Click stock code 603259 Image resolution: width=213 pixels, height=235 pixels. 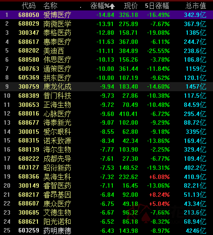[29, 230]
